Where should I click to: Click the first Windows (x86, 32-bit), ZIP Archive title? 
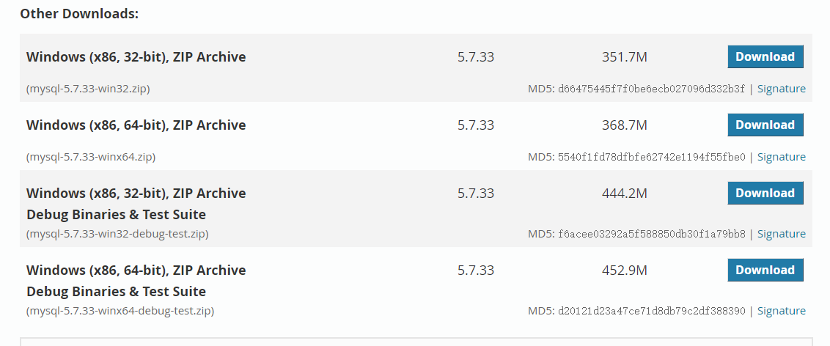[x=136, y=57]
